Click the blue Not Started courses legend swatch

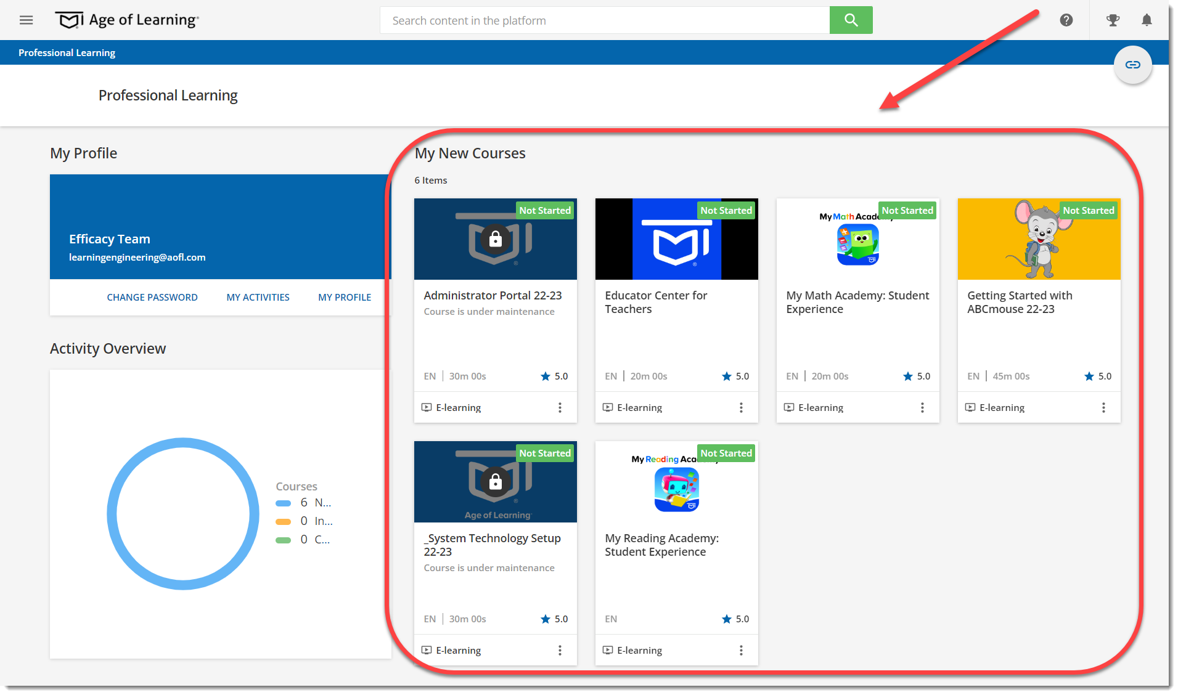click(x=283, y=503)
